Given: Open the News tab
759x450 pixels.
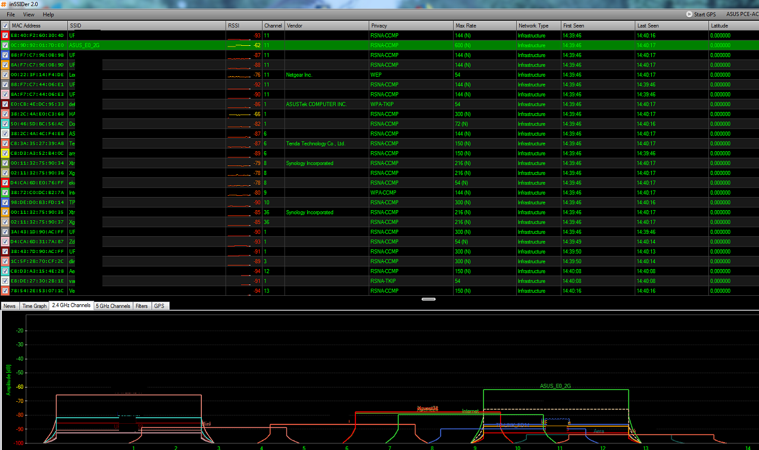Looking at the screenshot, I should coord(10,306).
